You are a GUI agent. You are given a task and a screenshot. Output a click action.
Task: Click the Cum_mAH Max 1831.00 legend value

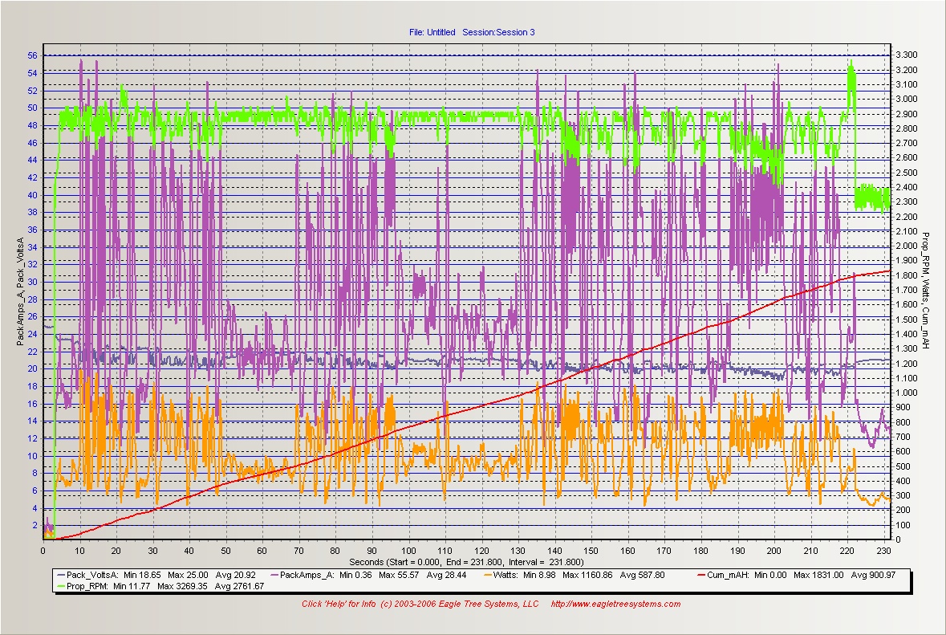click(813, 576)
